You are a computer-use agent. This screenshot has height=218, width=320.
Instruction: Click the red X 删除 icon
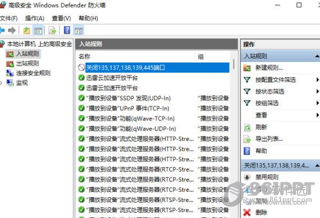tap(247, 213)
